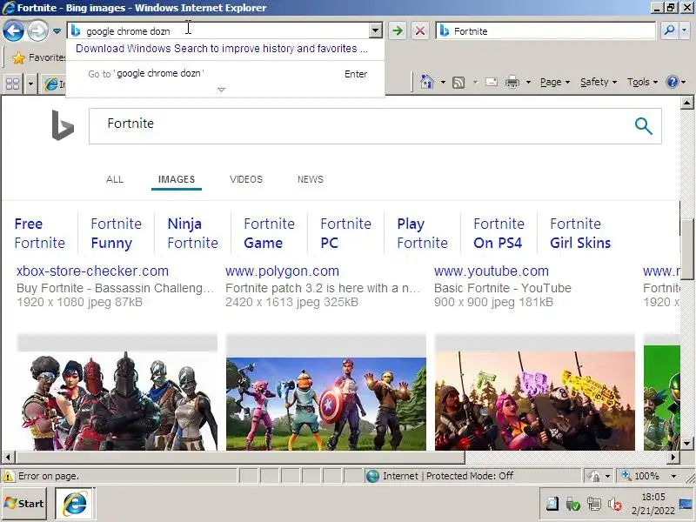
Task: Click the Print icon
Action: (512, 82)
